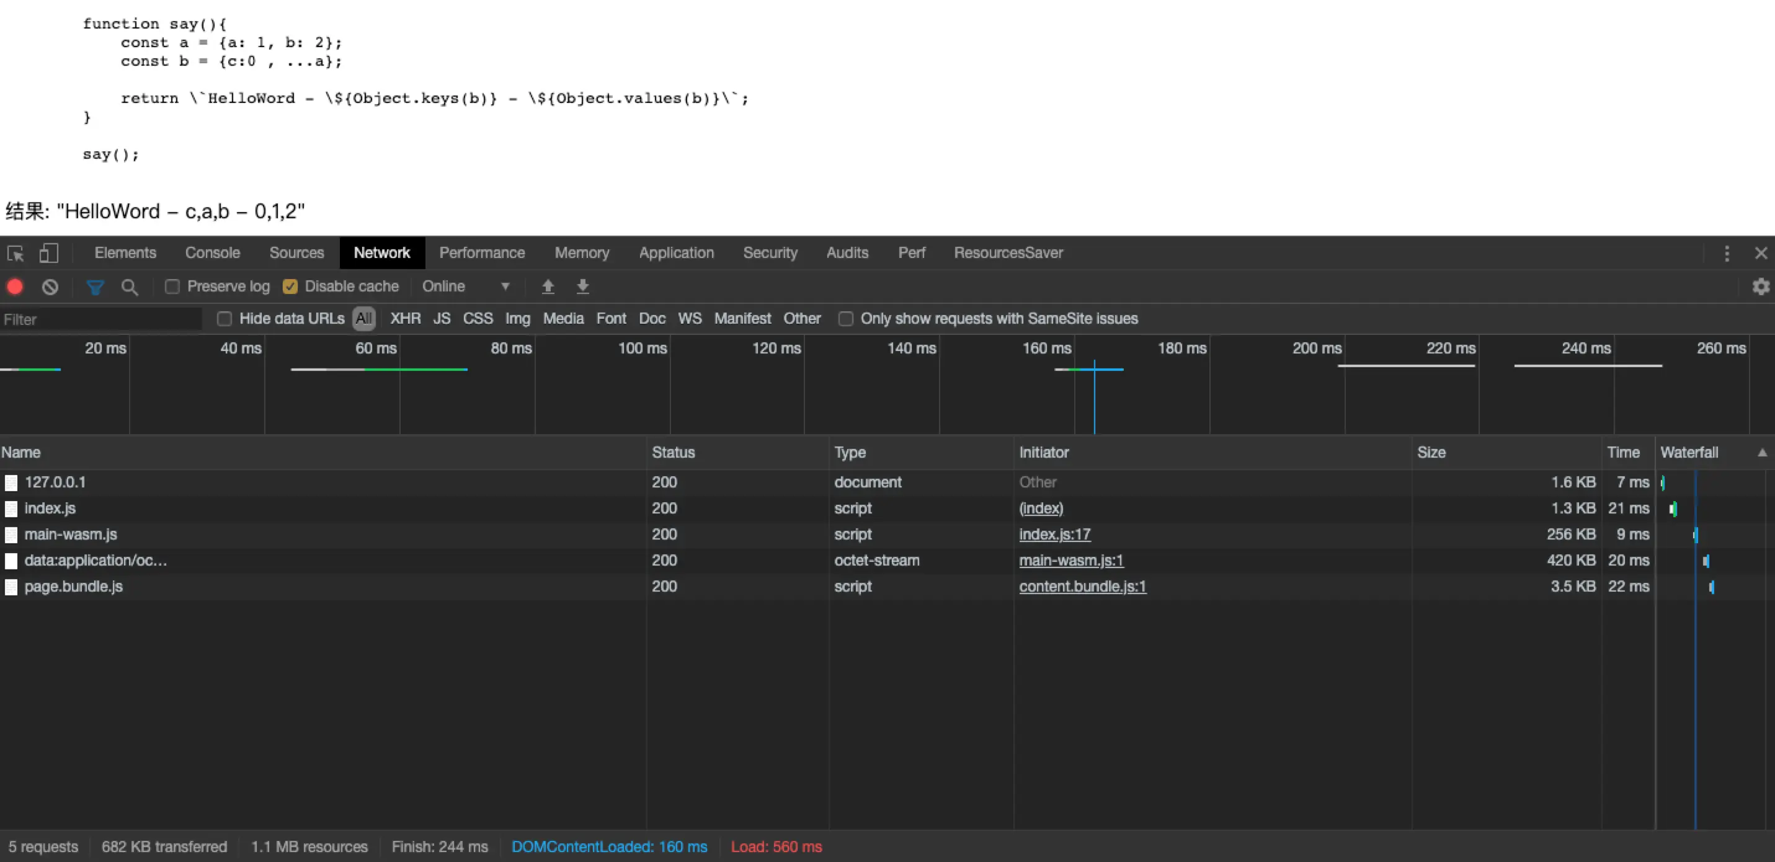Stop recording network log

[x=14, y=287]
